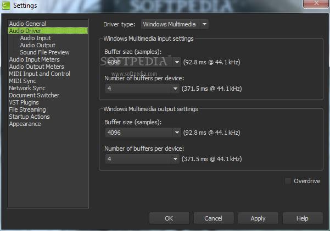Open Startup Actions settings
The width and height of the screenshot is (330, 231).
click(x=29, y=117)
